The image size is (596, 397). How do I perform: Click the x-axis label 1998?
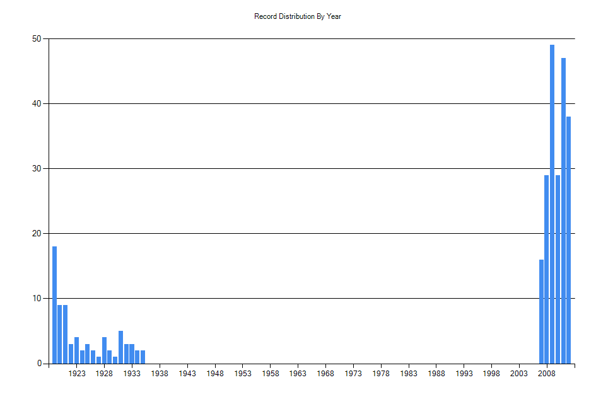click(x=491, y=374)
